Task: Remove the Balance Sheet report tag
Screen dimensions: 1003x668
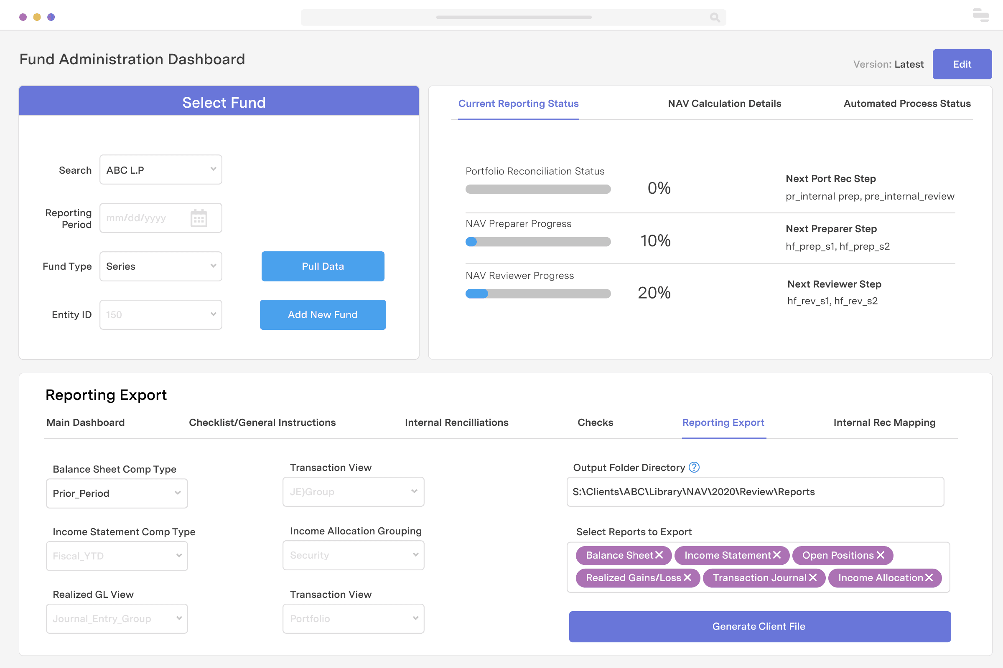Action: pos(660,555)
